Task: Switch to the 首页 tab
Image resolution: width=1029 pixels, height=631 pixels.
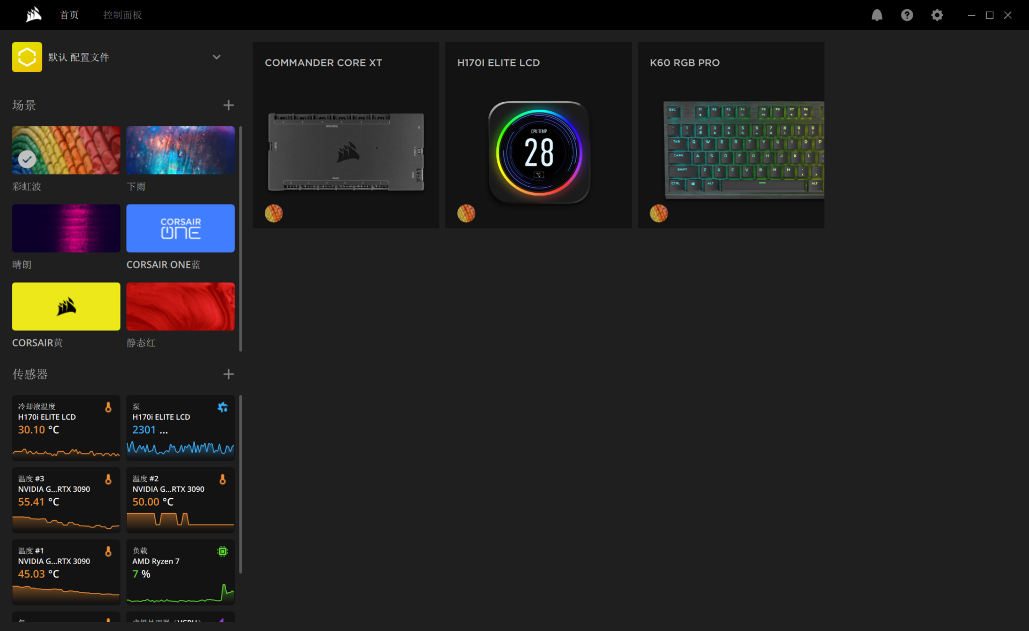Action: click(69, 15)
